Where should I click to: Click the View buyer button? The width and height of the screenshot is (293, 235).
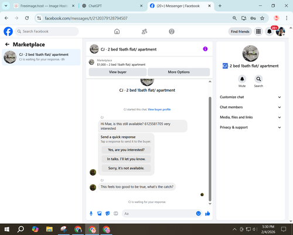[118, 72]
